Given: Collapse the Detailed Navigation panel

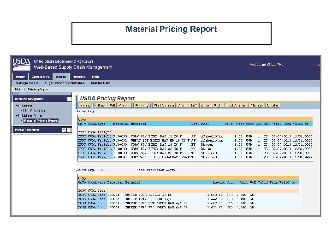Looking at the screenshot, I should 69,99.
